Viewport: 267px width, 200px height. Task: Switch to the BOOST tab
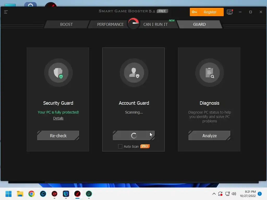pyautogui.click(x=66, y=24)
